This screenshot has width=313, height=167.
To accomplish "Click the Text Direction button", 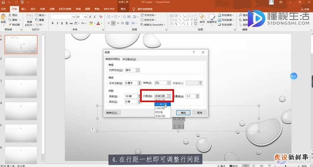I will coord(149,15).
